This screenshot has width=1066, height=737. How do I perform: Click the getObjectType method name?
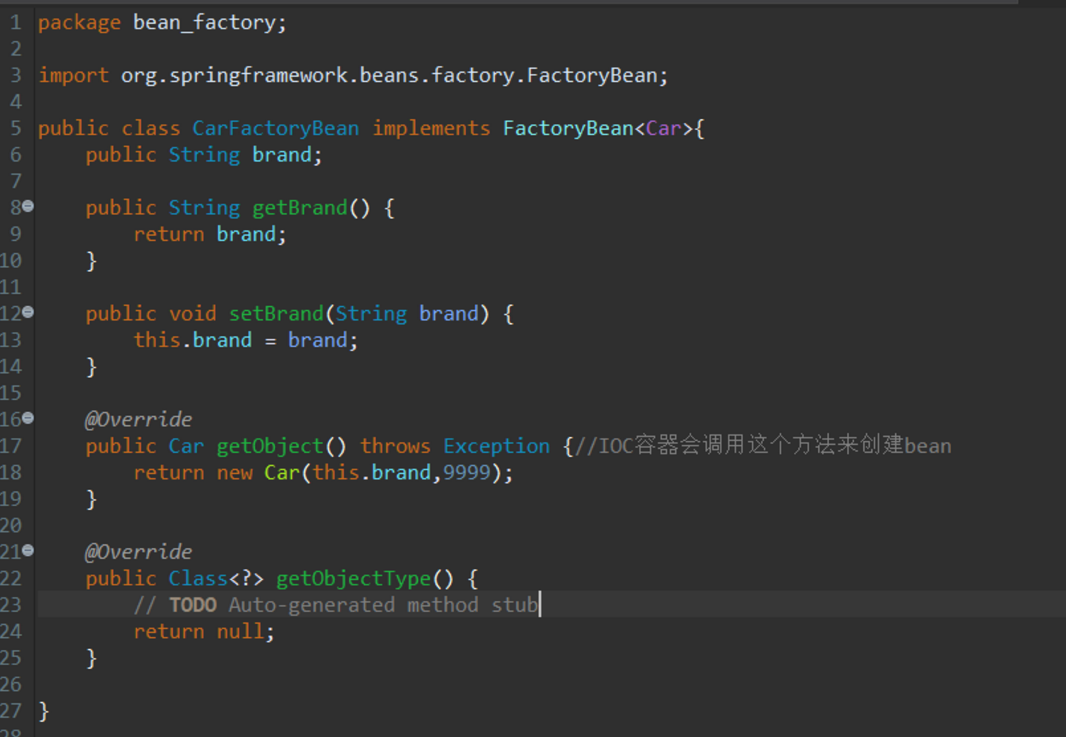coord(353,579)
